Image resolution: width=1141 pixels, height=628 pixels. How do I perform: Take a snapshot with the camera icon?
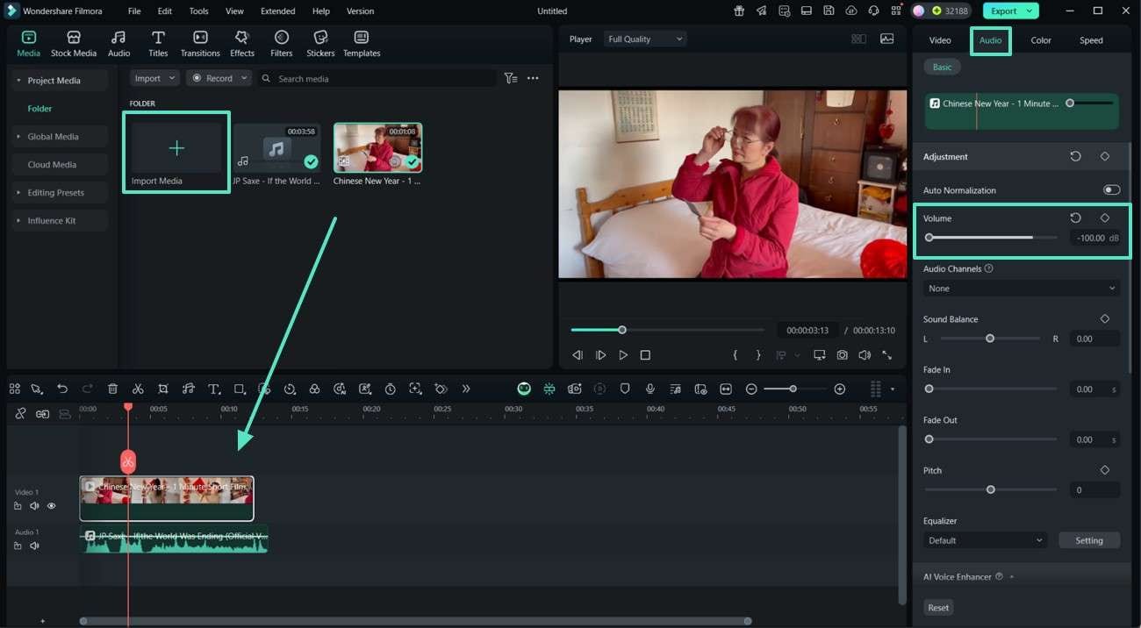click(843, 355)
